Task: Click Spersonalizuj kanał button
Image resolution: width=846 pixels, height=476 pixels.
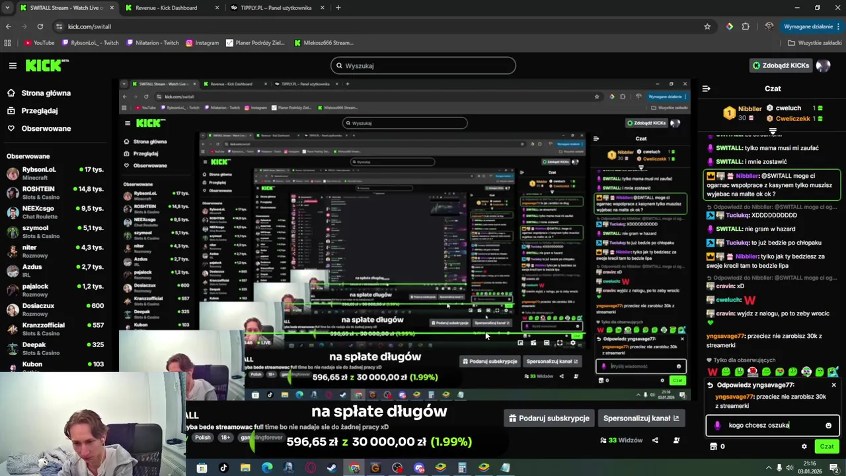Action: (641, 418)
